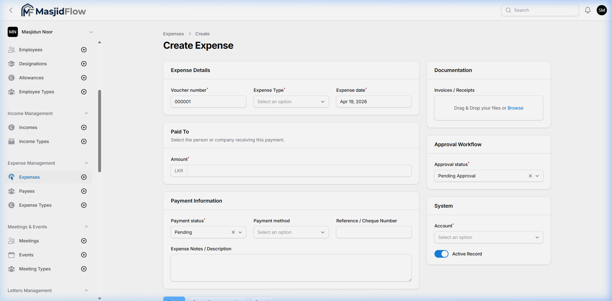The width and height of the screenshot is (612, 301).
Task: Disable the Active Record toggle
Action: 441,254
